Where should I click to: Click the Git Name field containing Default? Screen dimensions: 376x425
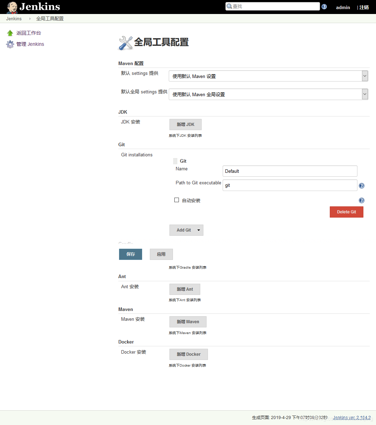tap(290, 171)
